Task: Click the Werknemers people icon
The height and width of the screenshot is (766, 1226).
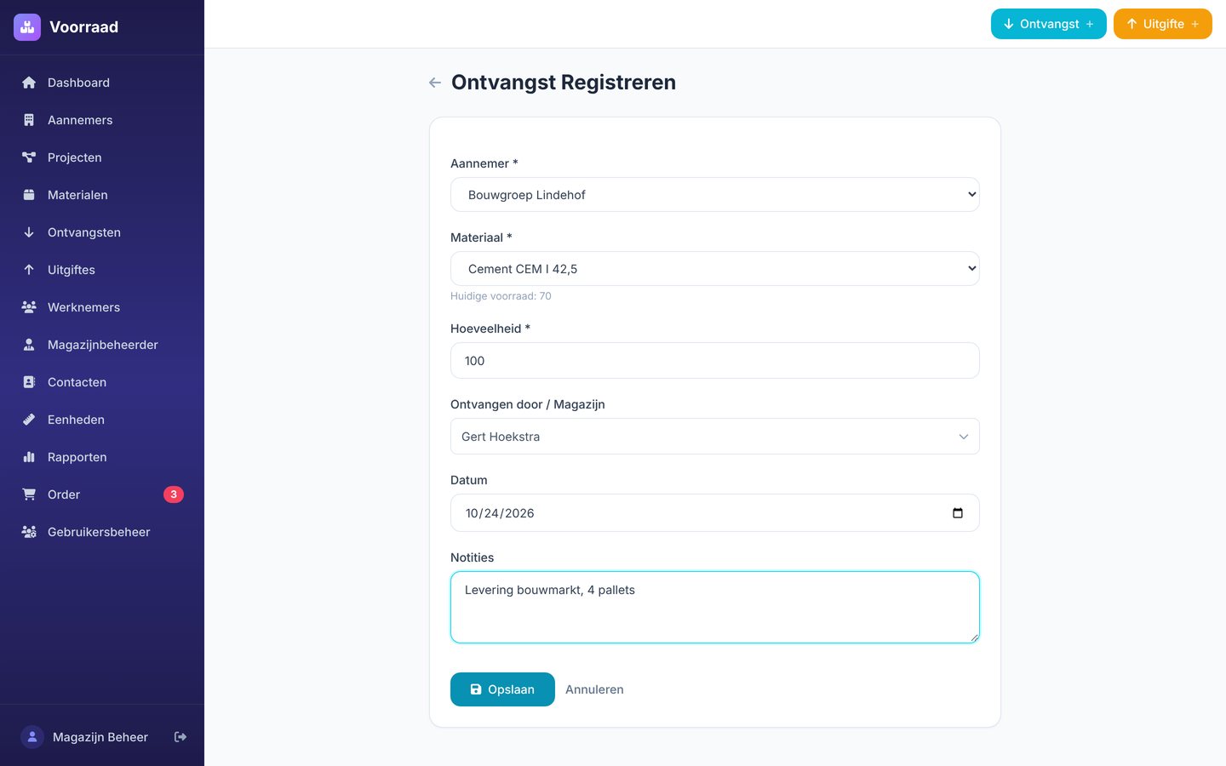Action: pyautogui.click(x=29, y=307)
